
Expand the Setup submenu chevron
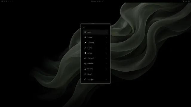pos(107,53)
